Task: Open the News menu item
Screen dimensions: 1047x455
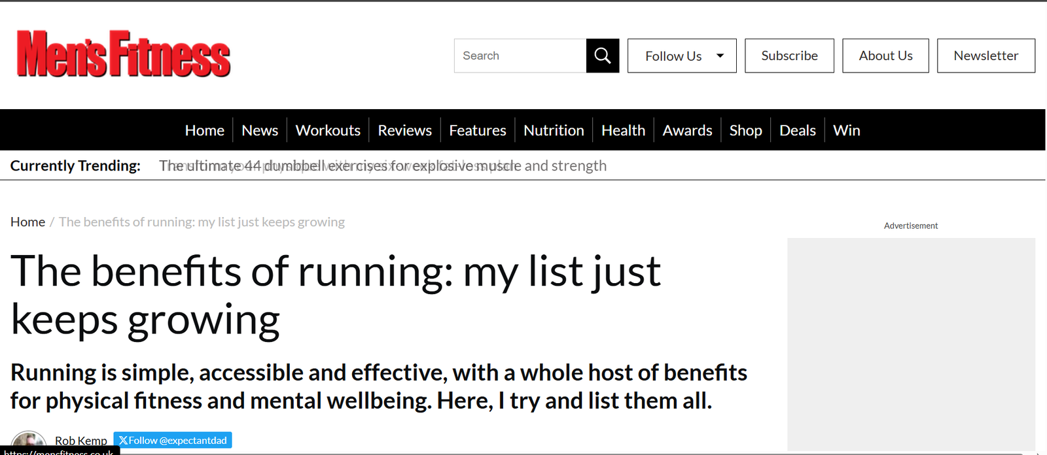Action: (260, 130)
